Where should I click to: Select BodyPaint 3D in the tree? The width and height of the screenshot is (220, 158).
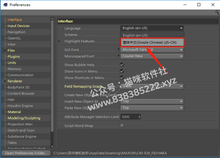pyautogui.click(x=18, y=87)
